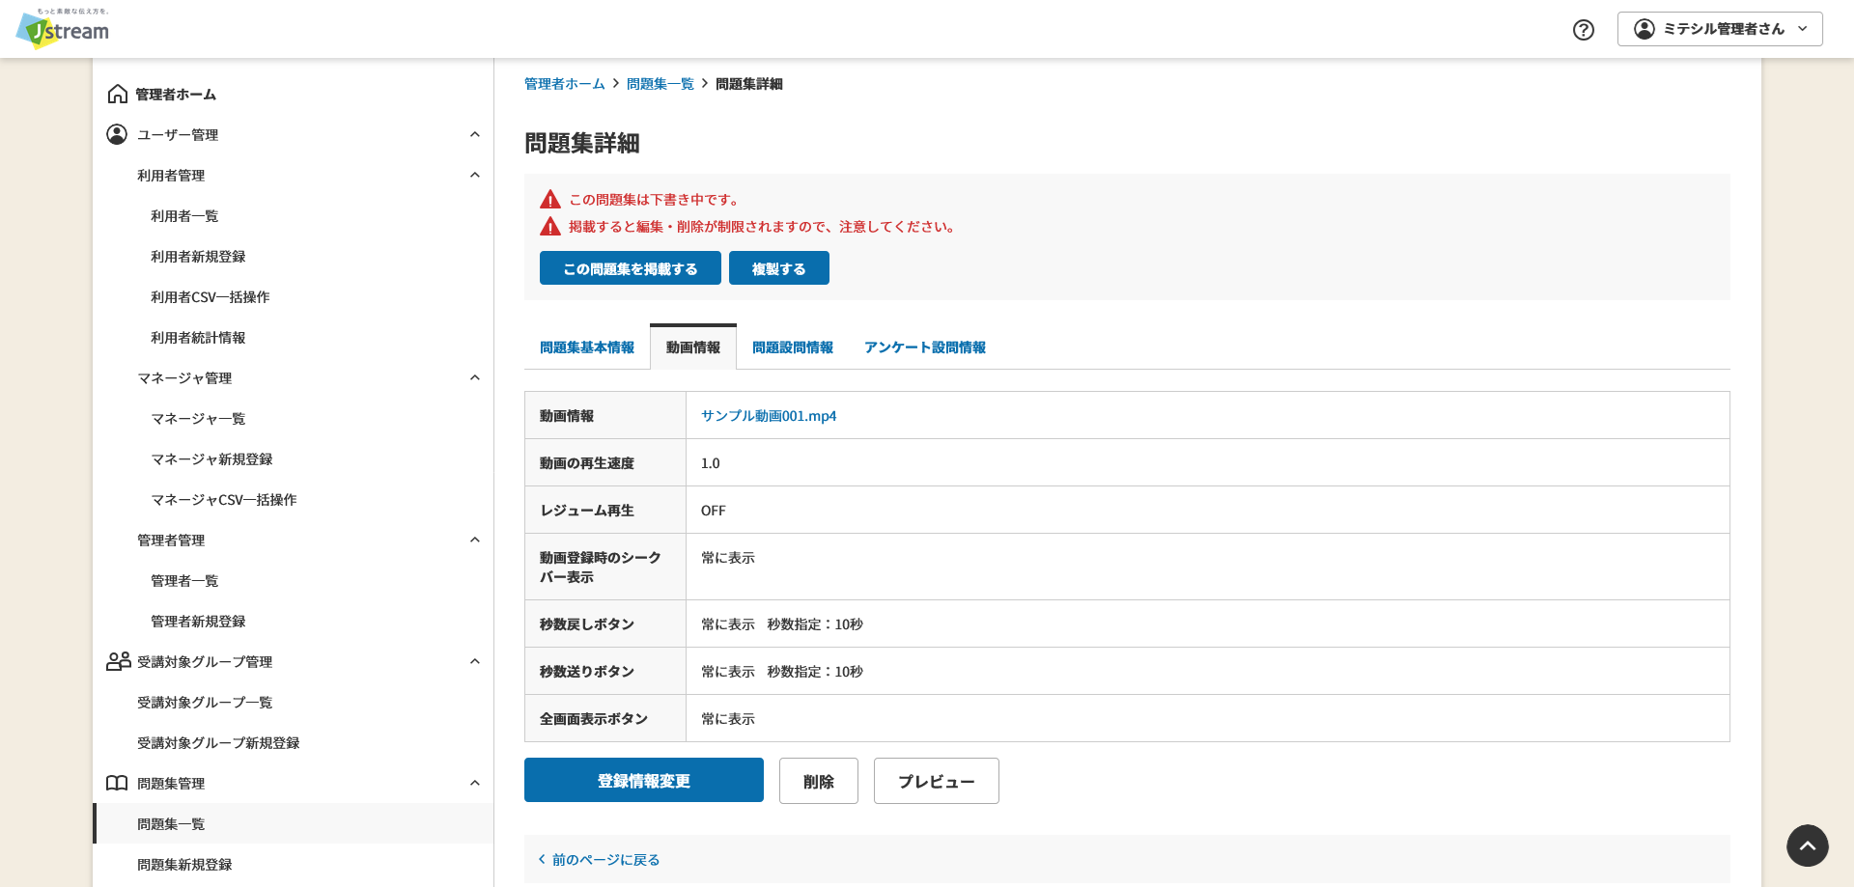Viewport: 1854px width, 887px height.
Task: Click 問題集一覧 breadcrumb link
Action: tap(660, 84)
